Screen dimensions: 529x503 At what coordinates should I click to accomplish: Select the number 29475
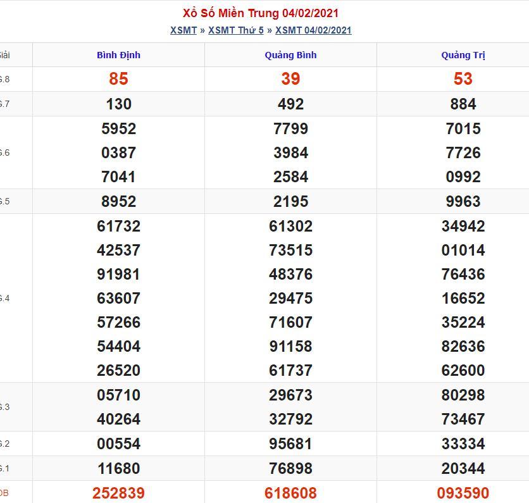(290, 298)
